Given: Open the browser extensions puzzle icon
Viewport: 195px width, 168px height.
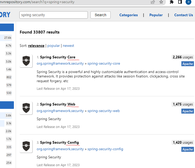Looking at the screenshot, I should click(172, 2).
